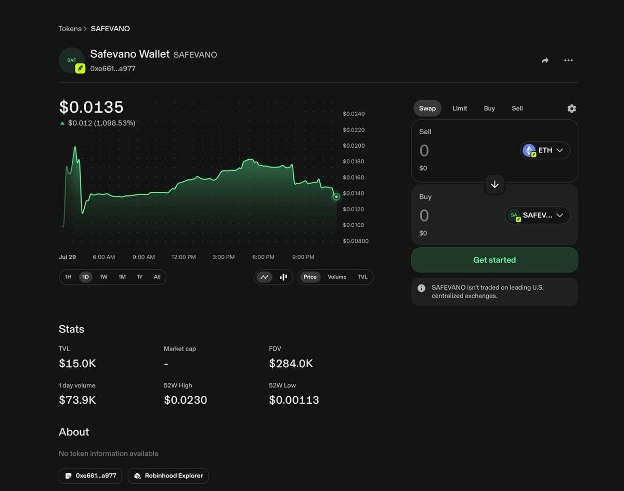Click the Market cap label
The height and width of the screenshot is (491, 624).
click(180, 349)
